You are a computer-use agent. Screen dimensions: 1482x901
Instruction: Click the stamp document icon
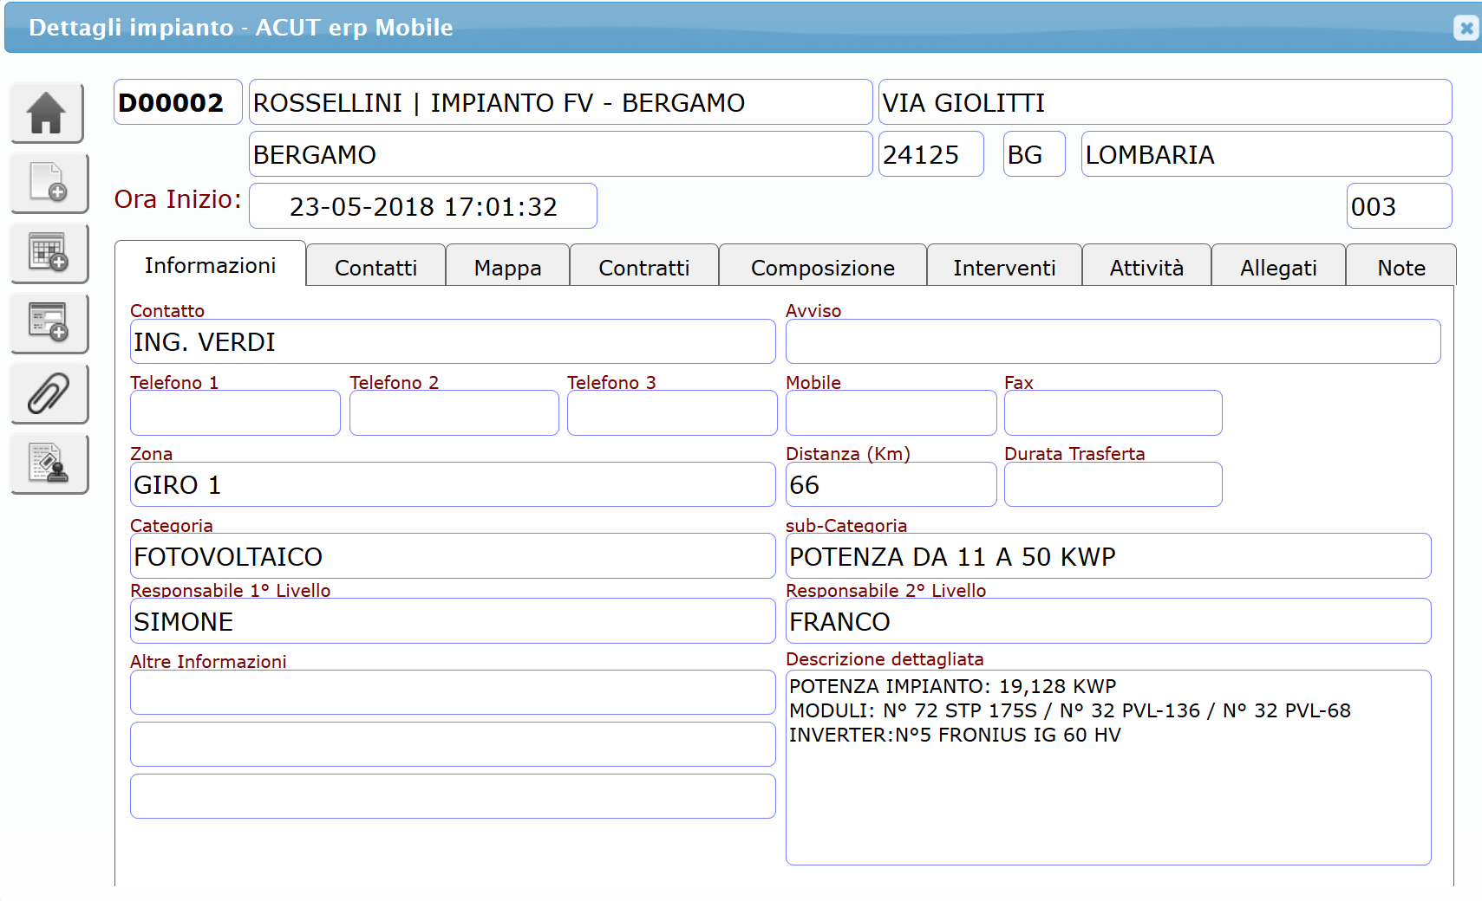48,463
